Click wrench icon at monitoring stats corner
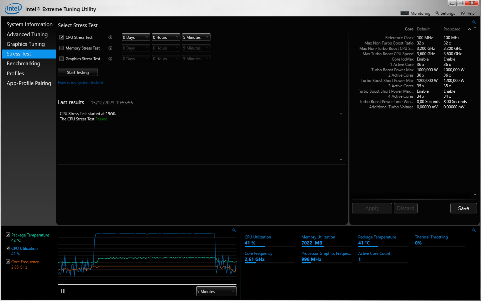This screenshot has width=481, height=301. pos(474,230)
